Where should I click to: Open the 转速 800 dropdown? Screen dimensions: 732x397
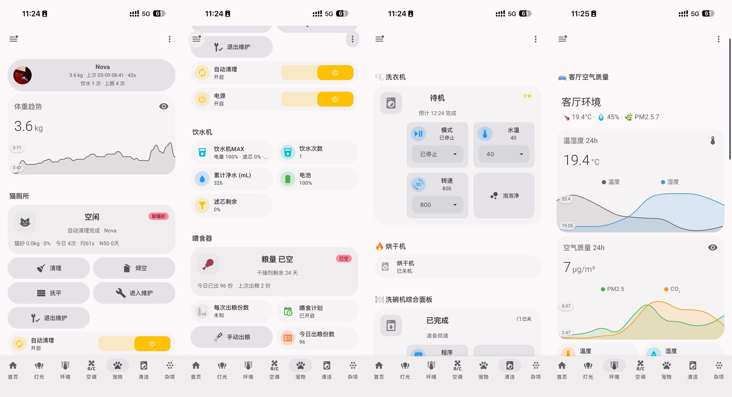[437, 205]
